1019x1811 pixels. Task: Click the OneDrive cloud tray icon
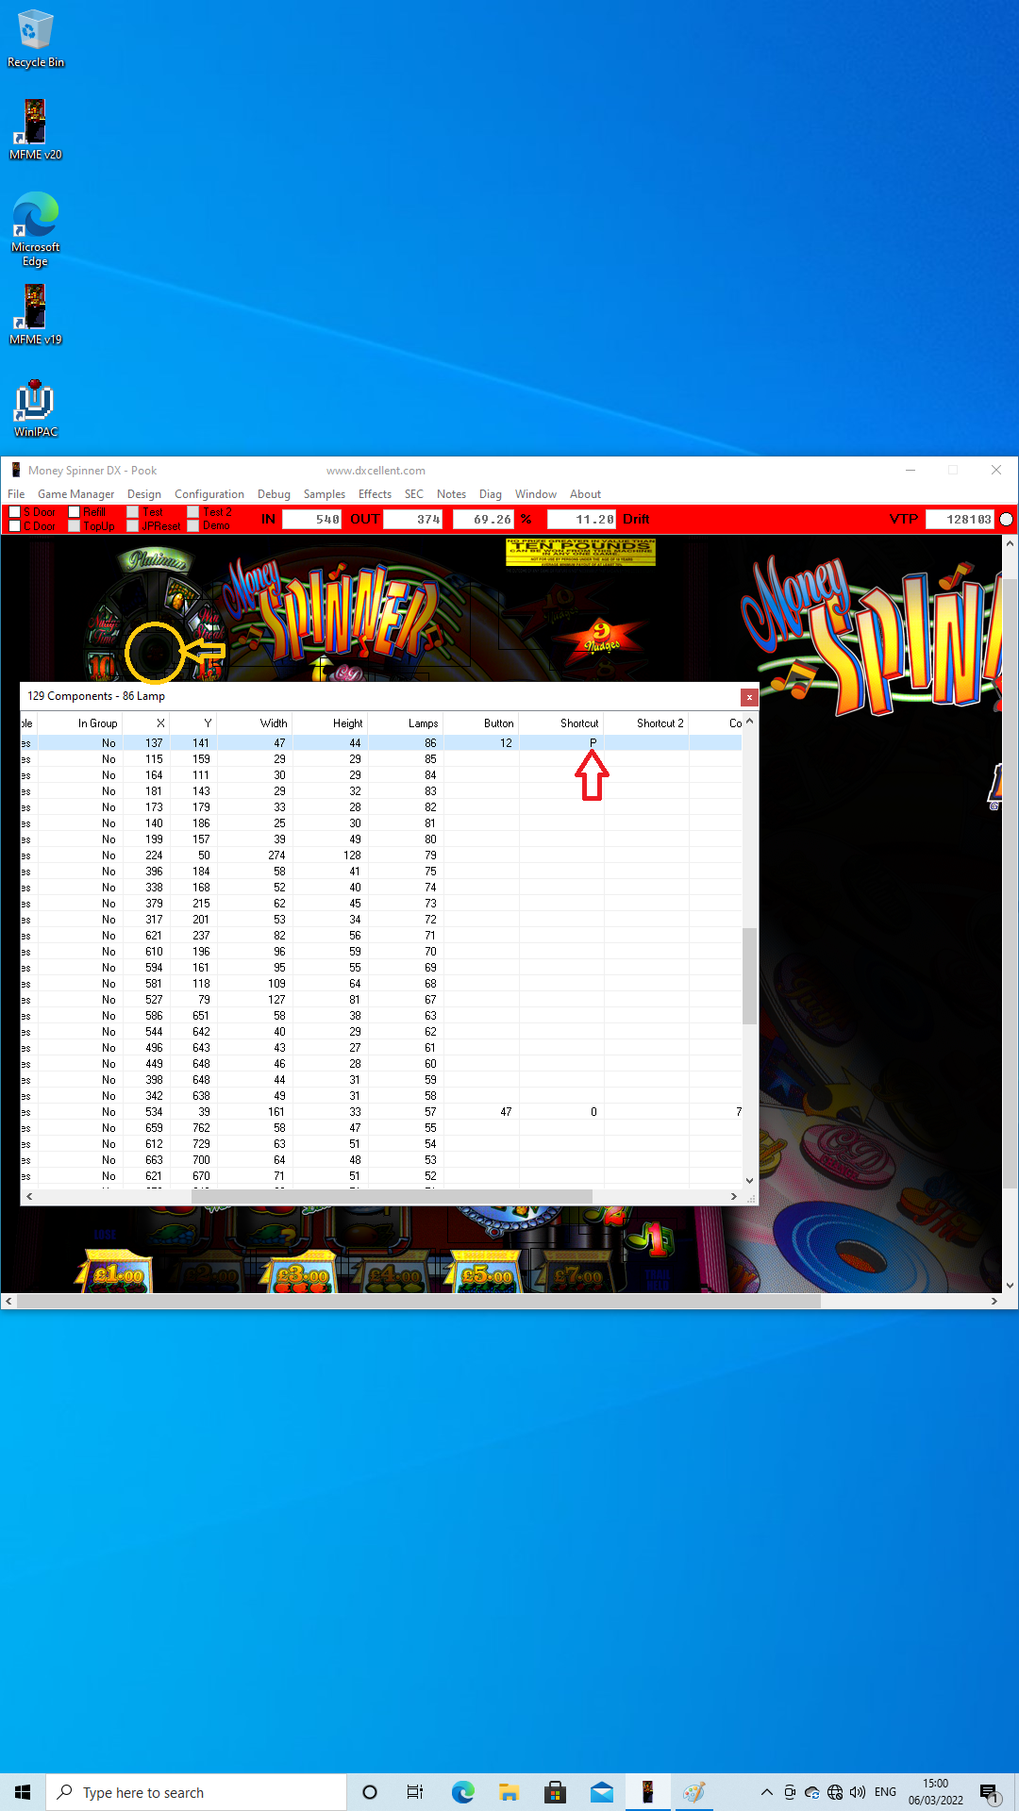[812, 1792]
